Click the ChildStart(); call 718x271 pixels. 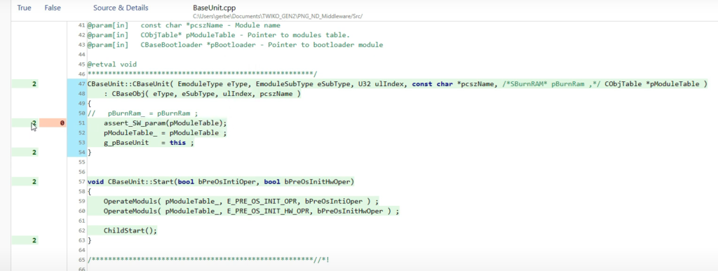coord(130,230)
